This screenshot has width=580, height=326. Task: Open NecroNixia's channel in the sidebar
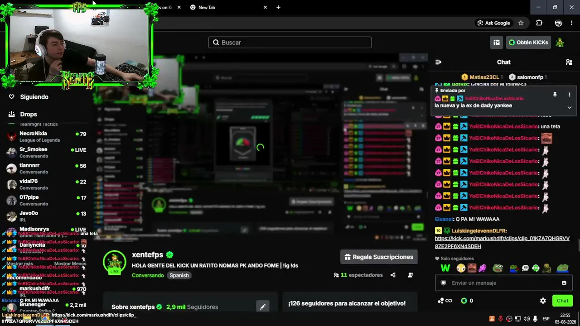point(45,137)
